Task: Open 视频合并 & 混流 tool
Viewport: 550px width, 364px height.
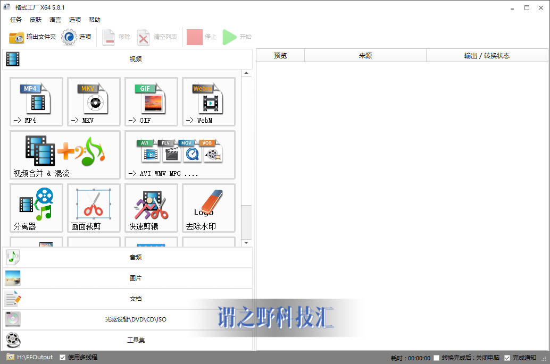Action: (65, 154)
